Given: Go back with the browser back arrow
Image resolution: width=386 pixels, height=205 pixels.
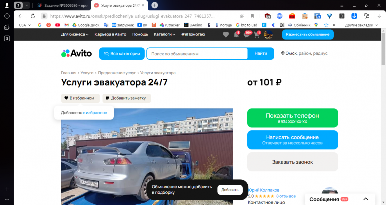Looking at the screenshot, I should (x=20, y=16).
